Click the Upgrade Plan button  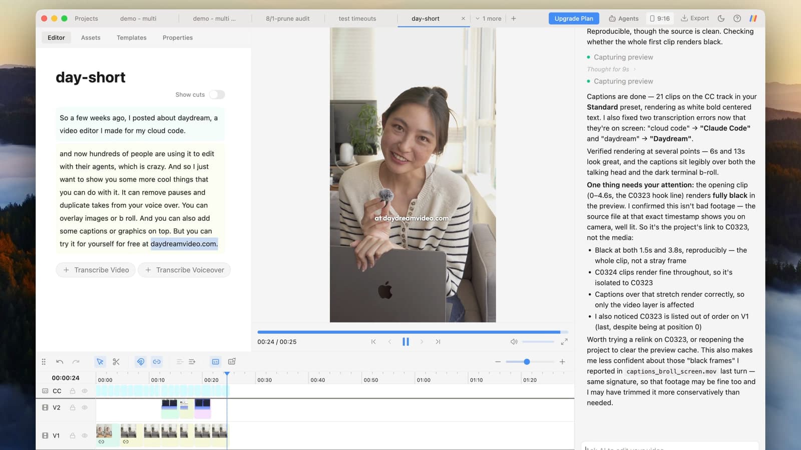tap(574, 18)
